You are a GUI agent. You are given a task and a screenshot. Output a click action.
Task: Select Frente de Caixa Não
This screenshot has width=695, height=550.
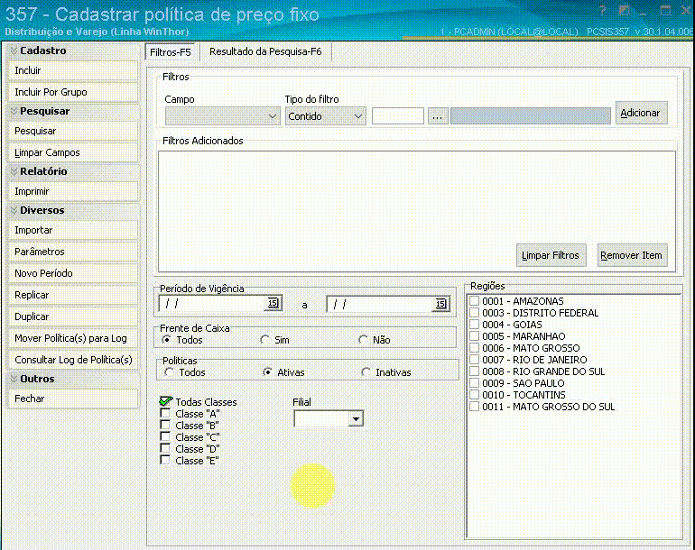coord(364,340)
